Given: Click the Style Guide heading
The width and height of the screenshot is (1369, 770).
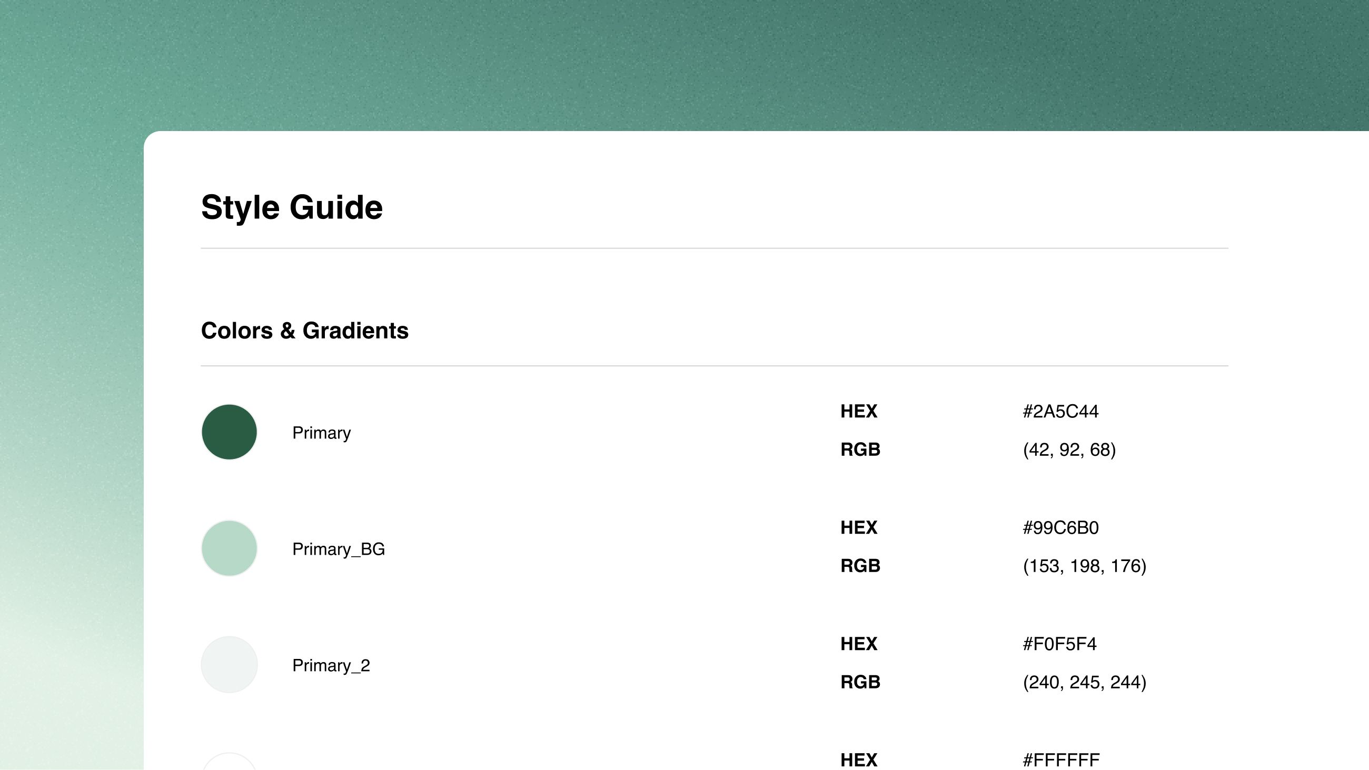Looking at the screenshot, I should point(292,207).
